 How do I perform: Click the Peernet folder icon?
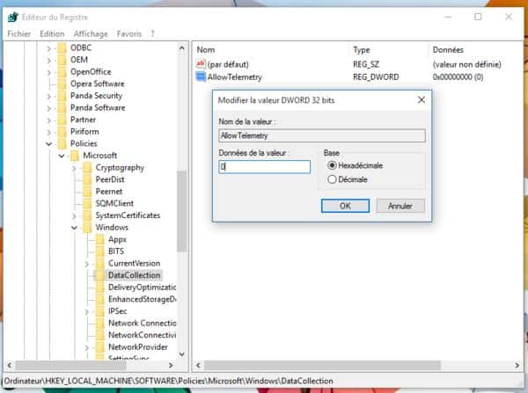tap(87, 192)
